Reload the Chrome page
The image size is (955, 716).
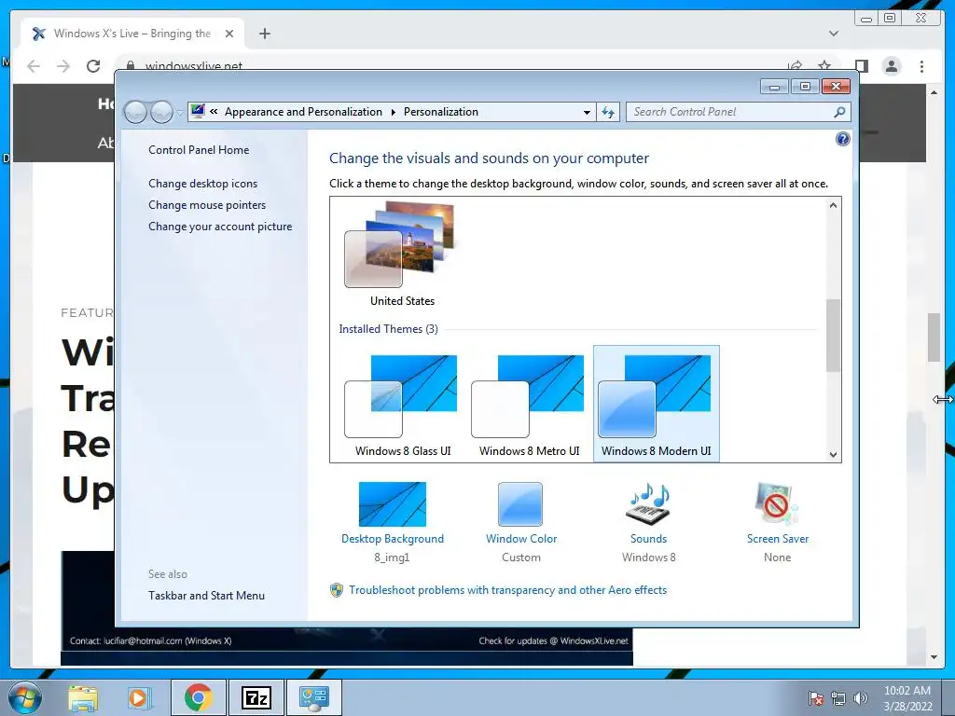(93, 66)
